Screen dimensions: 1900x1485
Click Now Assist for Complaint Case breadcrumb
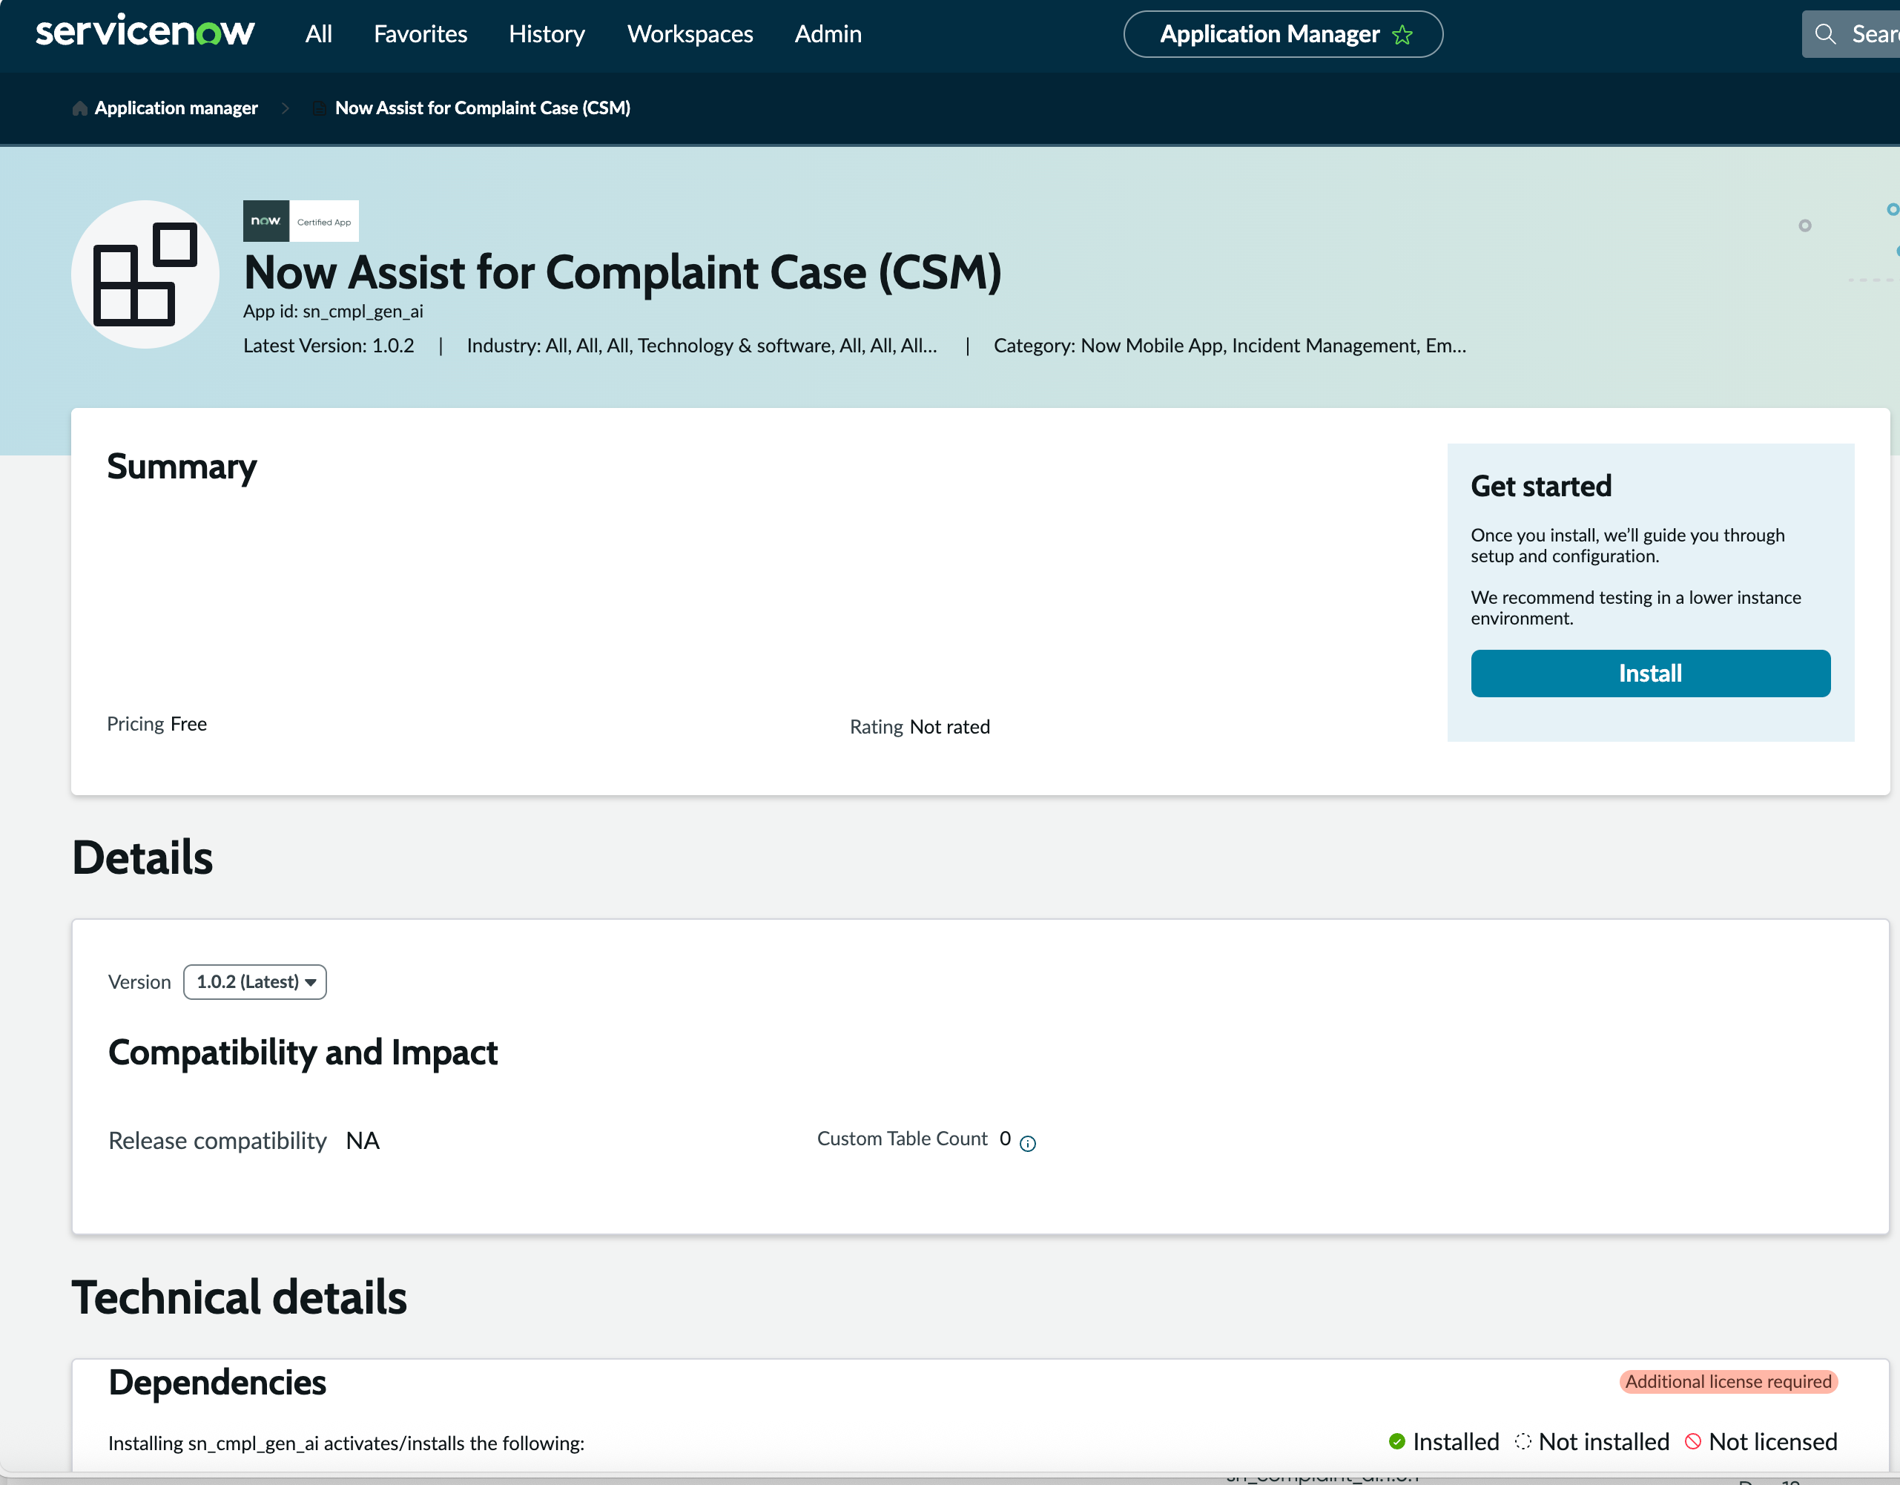tap(483, 108)
